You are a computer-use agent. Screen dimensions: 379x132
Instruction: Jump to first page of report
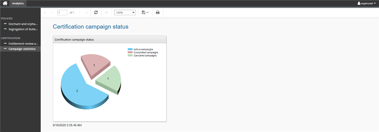[x=45, y=13]
